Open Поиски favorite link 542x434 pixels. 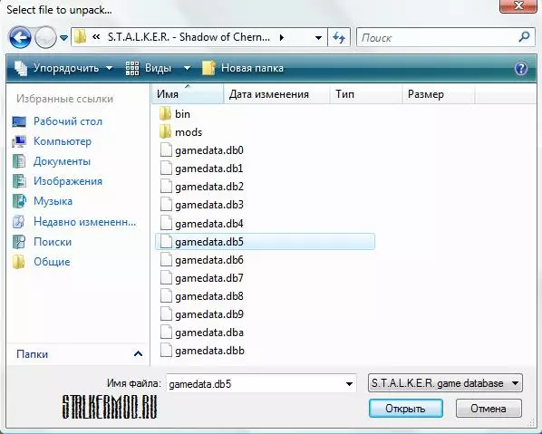click(43, 242)
